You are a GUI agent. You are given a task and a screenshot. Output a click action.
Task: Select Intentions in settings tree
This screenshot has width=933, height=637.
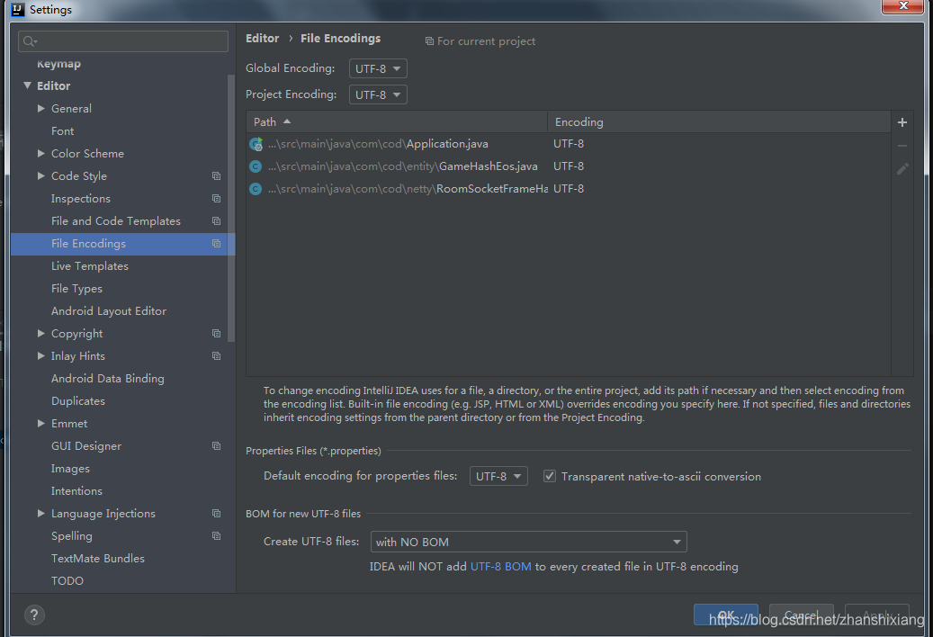pyautogui.click(x=76, y=491)
